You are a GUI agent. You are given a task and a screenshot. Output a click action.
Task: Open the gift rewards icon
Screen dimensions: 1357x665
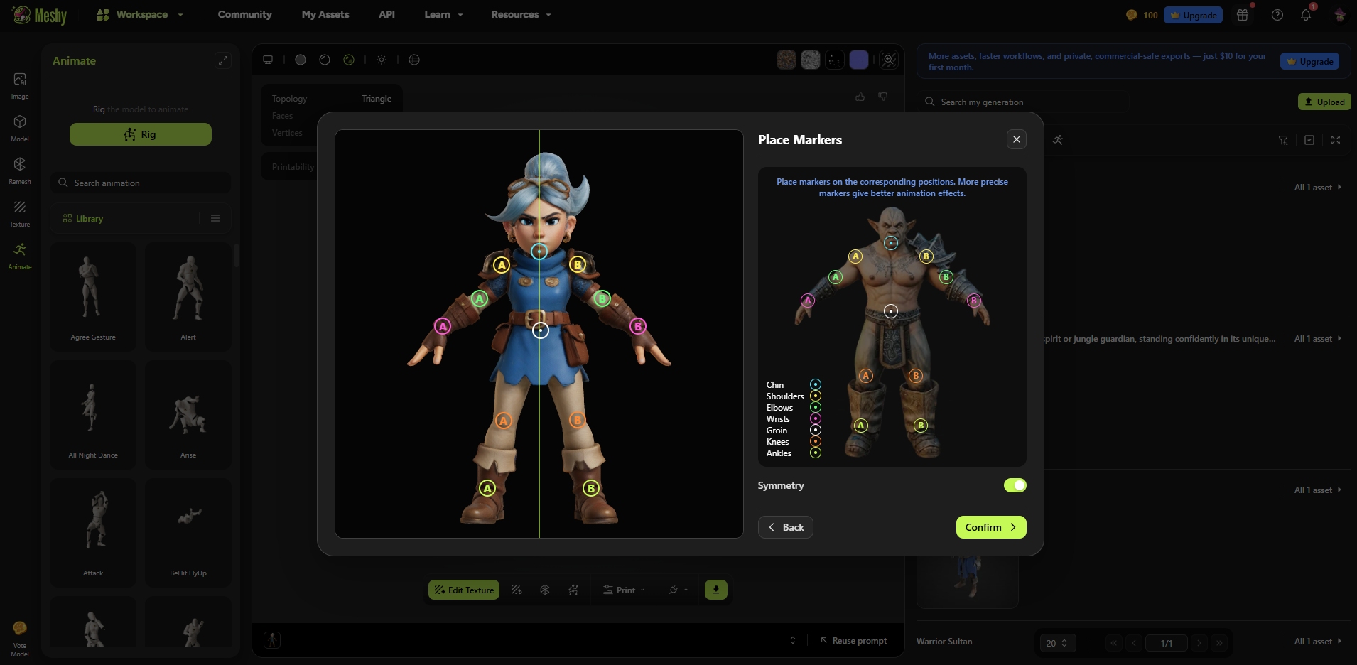[x=1243, y=15]
